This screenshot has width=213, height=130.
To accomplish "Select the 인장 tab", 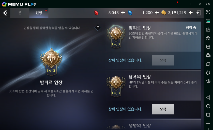I will pyautogui.click(x=39, y=13).
